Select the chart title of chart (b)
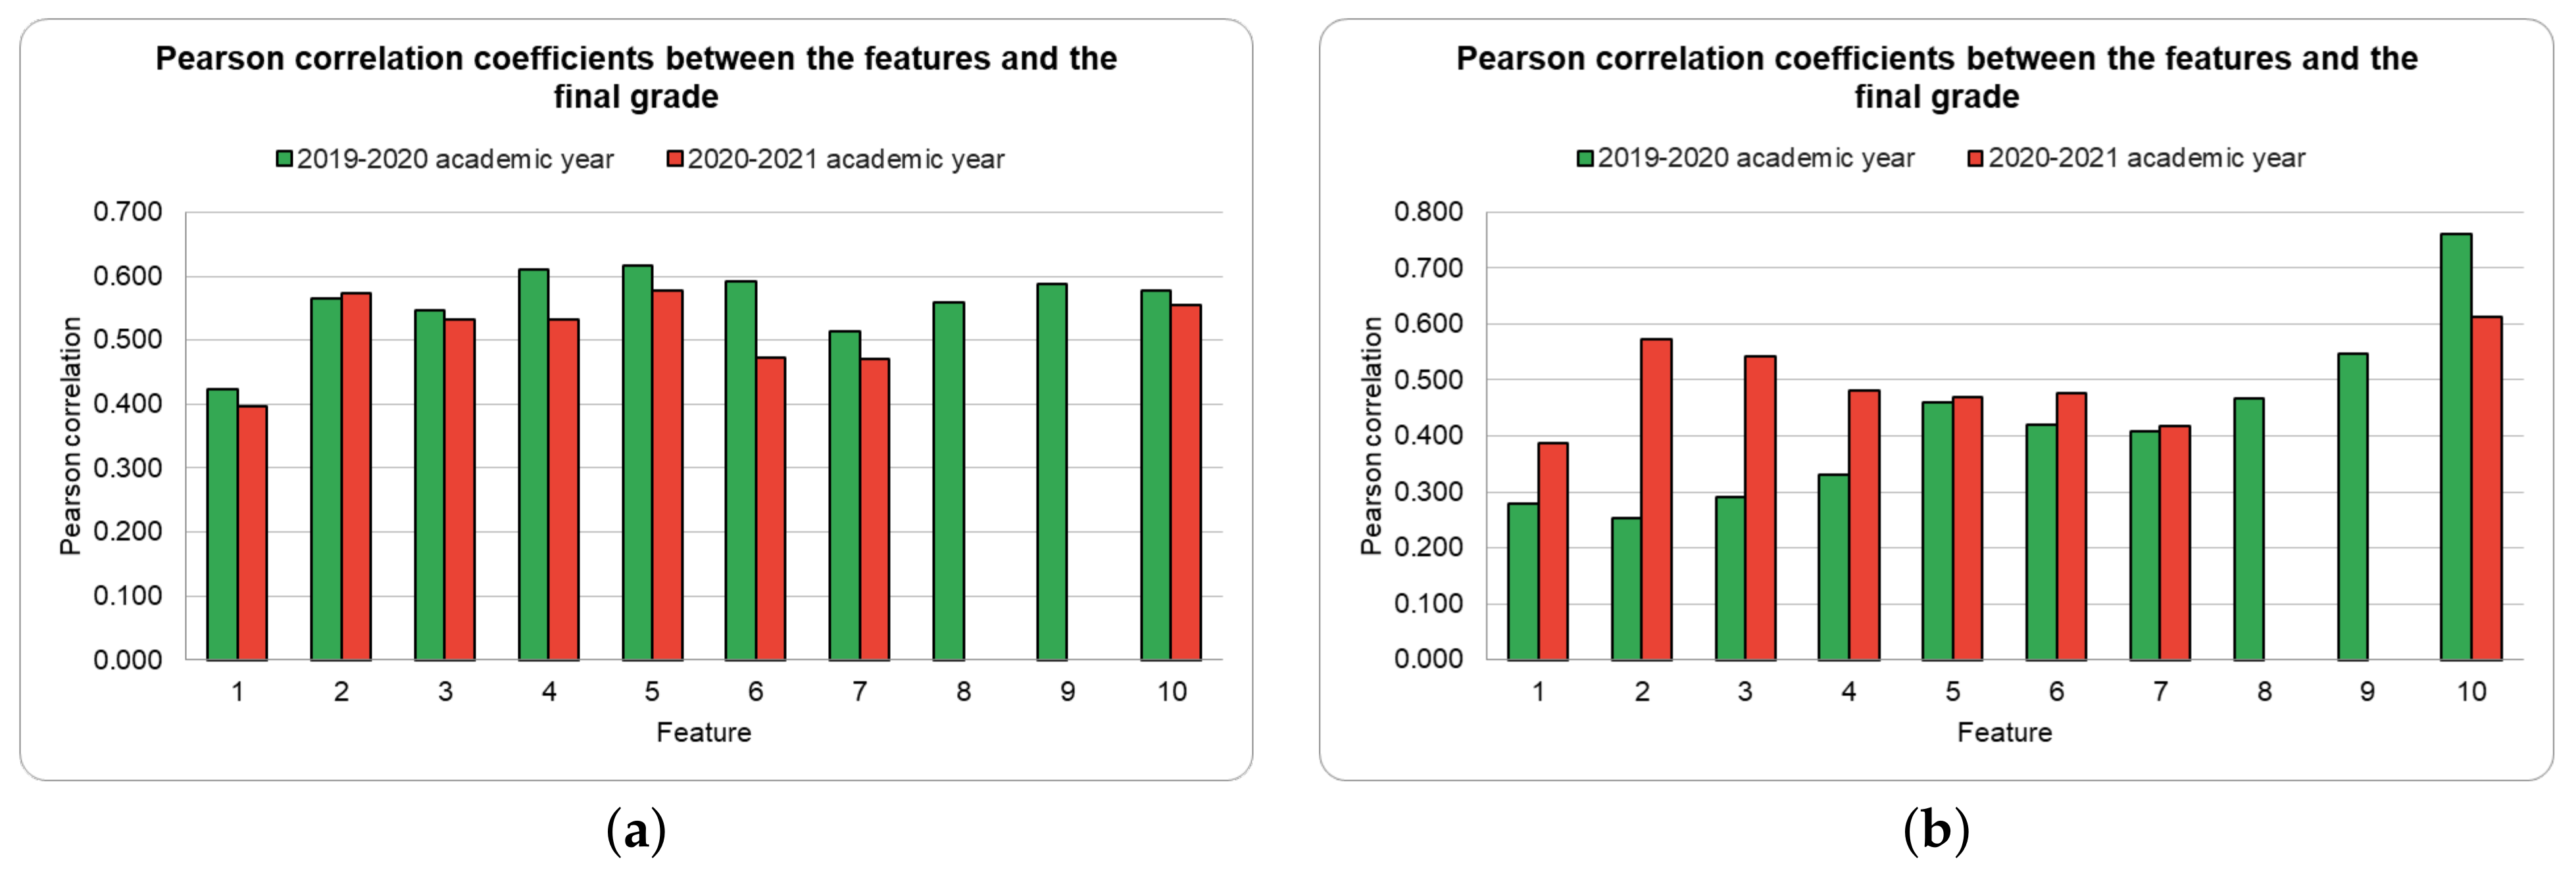The width and height of the screenshot is (2576, 876). [x=1936, y=77]
